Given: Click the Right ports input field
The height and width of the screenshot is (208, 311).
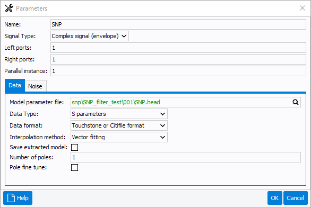Looking at the screenshot, I should point(178,59).
